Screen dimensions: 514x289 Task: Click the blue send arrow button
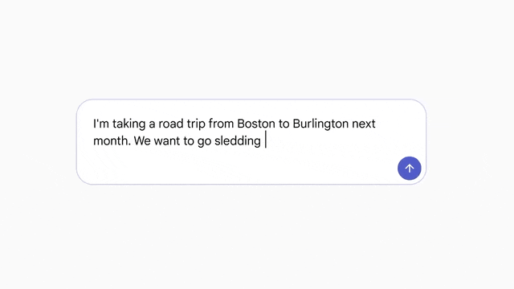(409, 168)
